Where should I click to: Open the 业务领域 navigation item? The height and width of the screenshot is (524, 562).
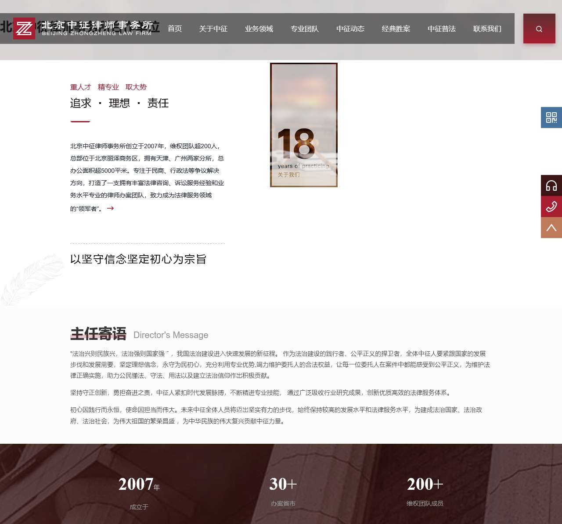[x=259, y=29]
